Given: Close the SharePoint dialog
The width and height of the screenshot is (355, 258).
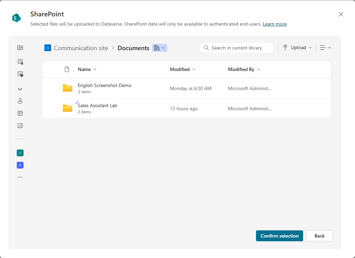Looking at the screenshot, I should [x=341, y=14].
